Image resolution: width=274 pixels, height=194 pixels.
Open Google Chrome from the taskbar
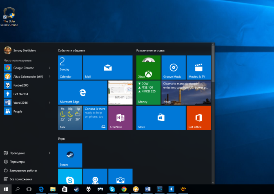tap(124, 189)
